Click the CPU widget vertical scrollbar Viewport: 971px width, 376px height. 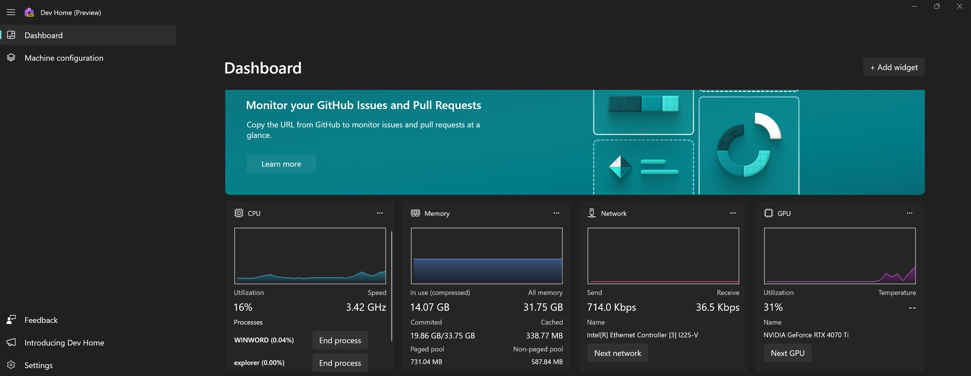pos(392,286)
